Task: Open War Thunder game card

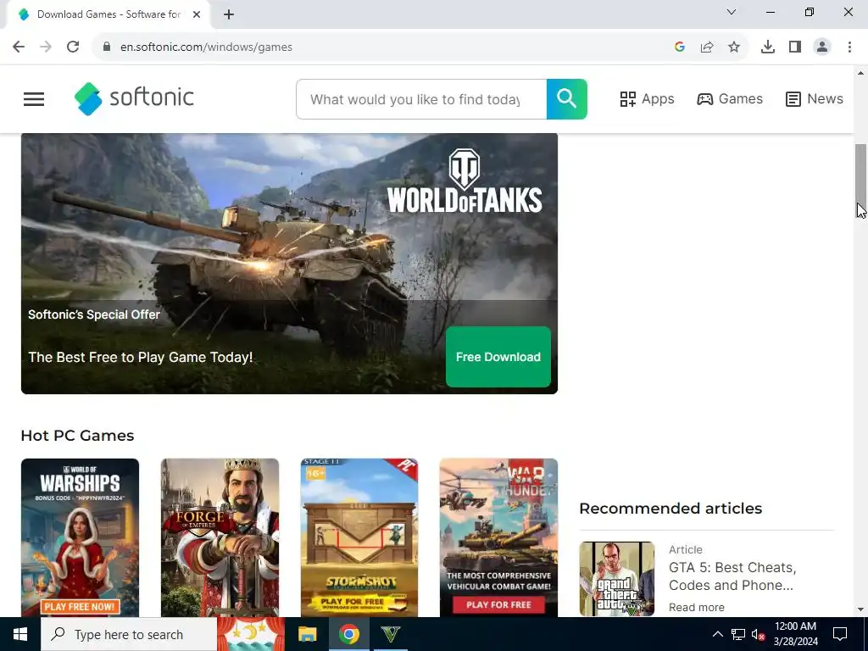Action: [x=498, y=537]
